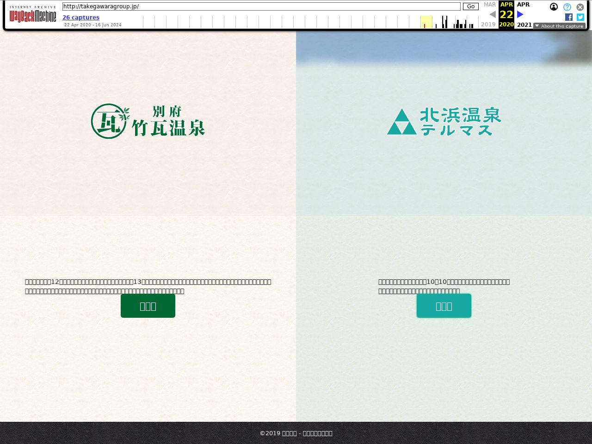Click the URL input field
The height and width of the screenshot is (444, 592).
[x=261, y=6]
